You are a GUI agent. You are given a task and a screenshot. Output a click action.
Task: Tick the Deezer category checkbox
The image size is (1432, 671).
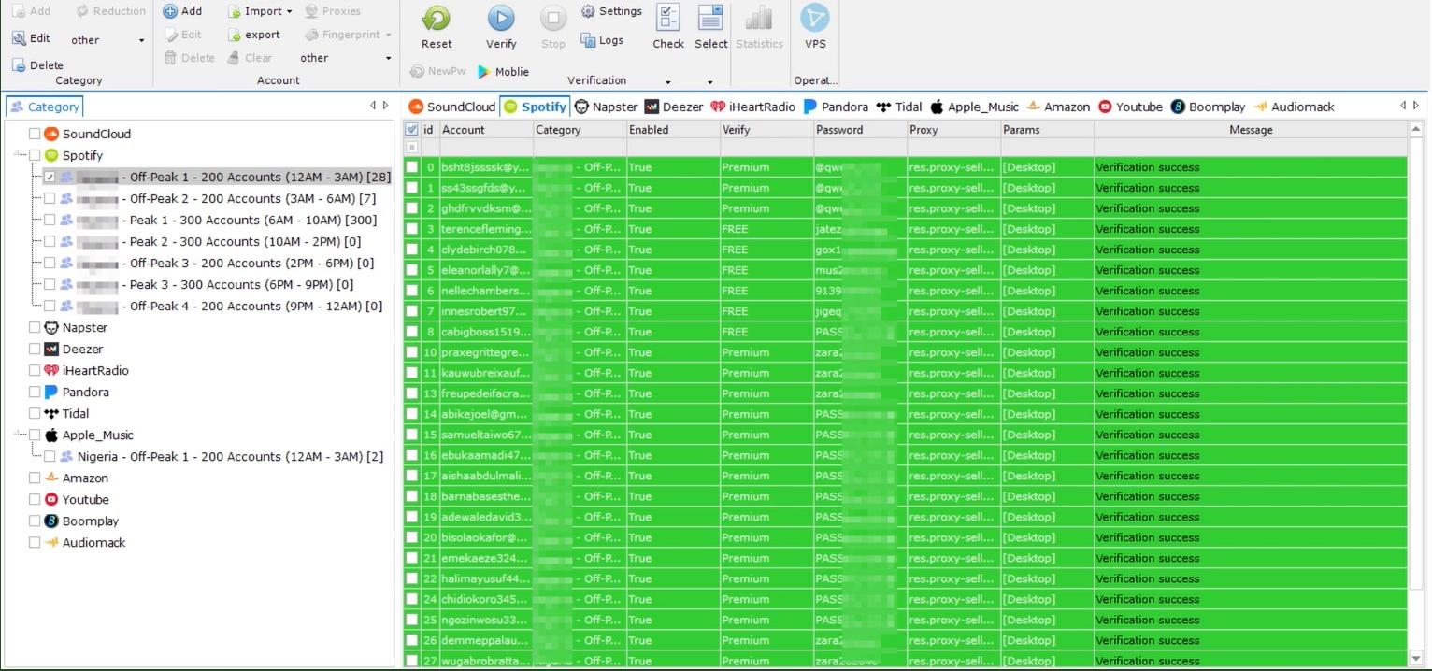click(x=35, y=350)
